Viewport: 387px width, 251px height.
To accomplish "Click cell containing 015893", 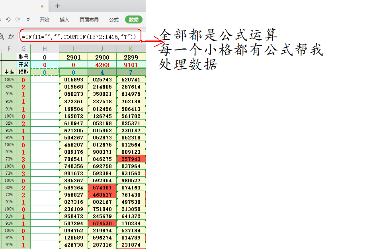I will (x=74, y=80).
